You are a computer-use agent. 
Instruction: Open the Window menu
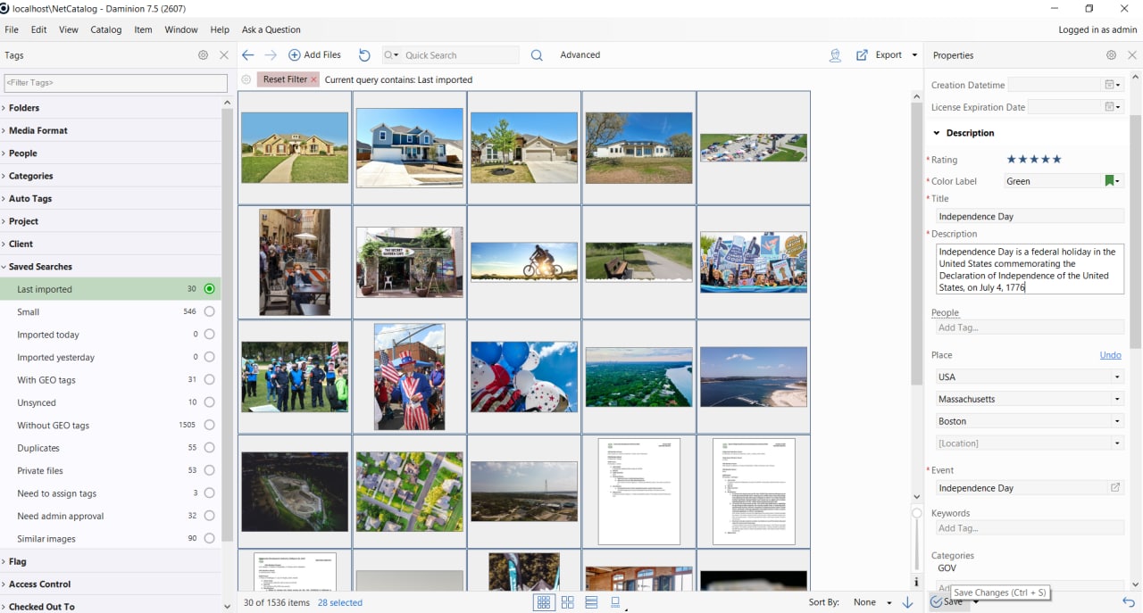[x=181, y=29]
